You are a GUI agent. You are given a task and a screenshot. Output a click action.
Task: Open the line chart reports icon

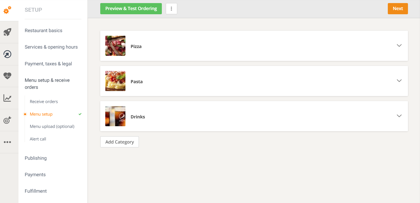7,98
